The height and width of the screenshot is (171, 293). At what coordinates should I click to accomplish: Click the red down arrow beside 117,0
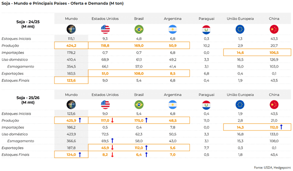click(x=118, y=120)
